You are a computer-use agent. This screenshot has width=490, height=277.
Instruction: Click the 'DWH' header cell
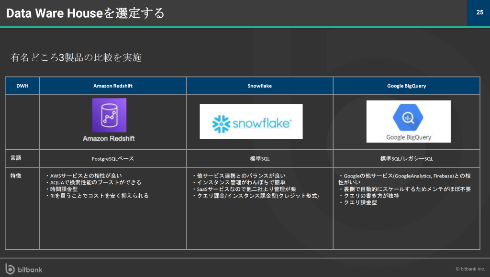point(22,86)
